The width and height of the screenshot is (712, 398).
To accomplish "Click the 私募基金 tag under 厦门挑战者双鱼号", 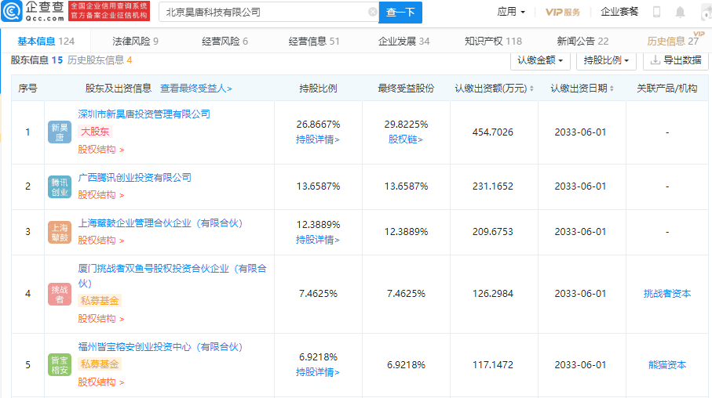I will pyautogui.click(x=100, y=301).
